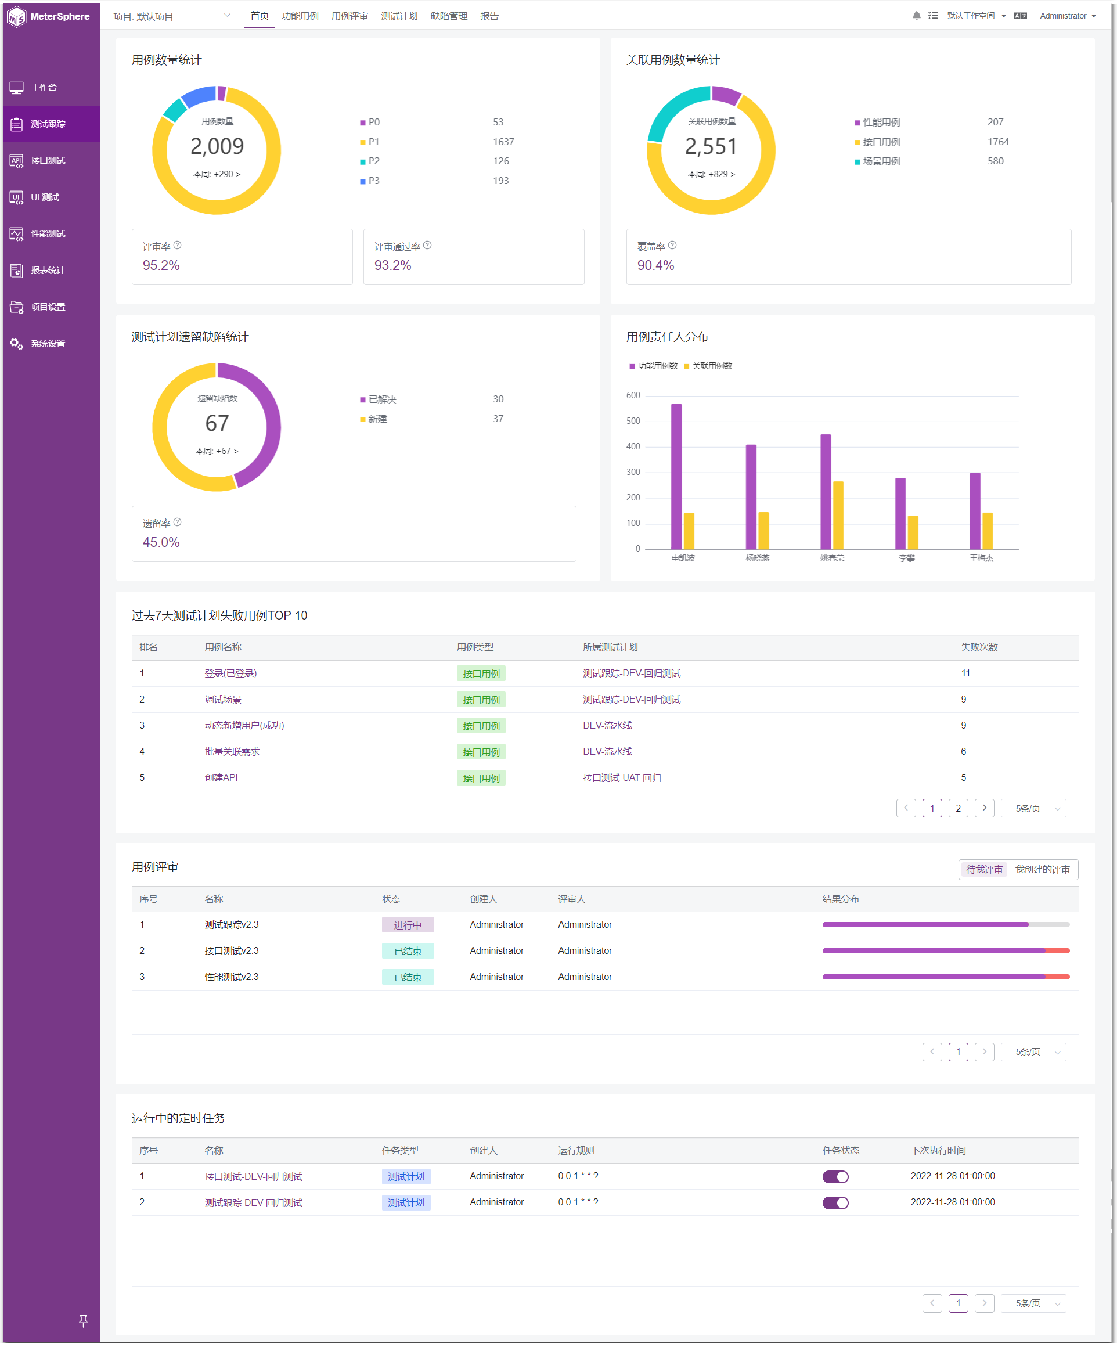Go to page 2 of failed cases
Image resolution: width=1117 pixels, height=1347 pixels.
[x=958, y=808]
